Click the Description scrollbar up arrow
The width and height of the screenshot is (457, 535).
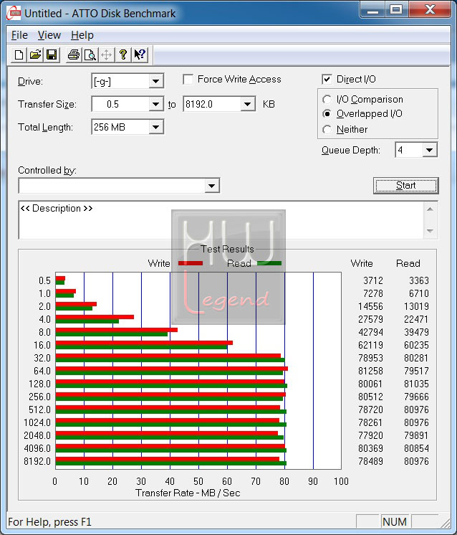[x=430, y=209]
